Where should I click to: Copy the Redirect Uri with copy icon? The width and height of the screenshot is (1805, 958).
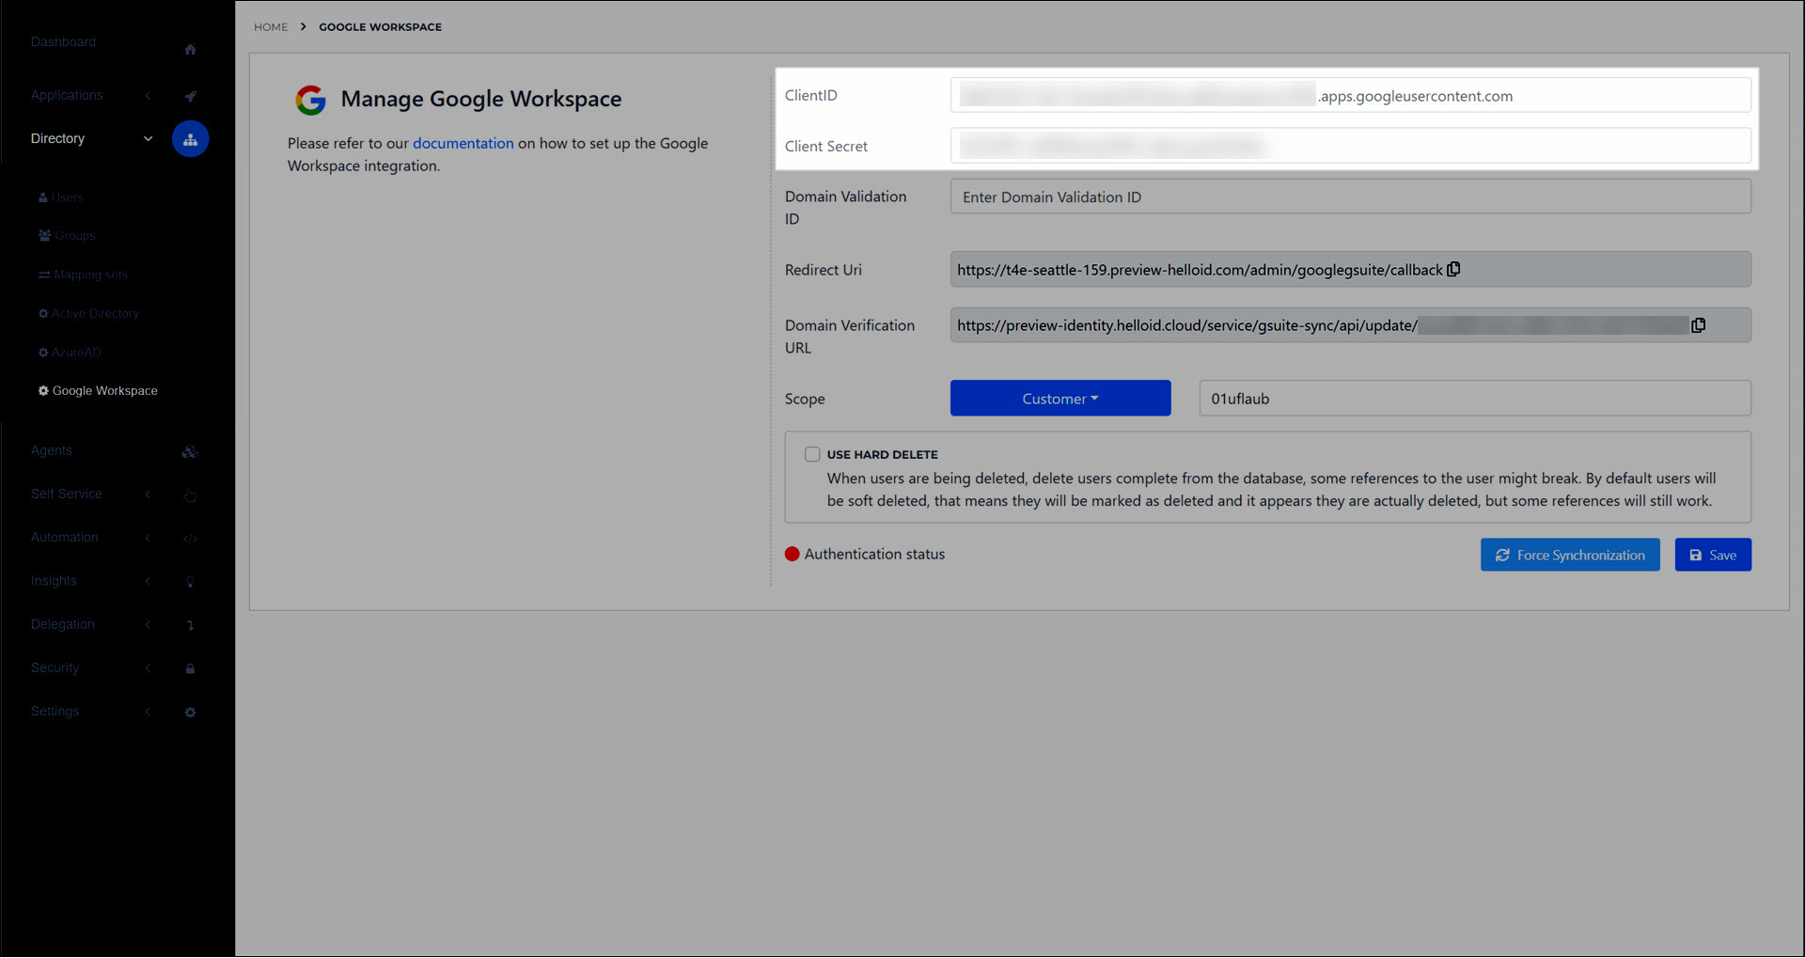1453,270
